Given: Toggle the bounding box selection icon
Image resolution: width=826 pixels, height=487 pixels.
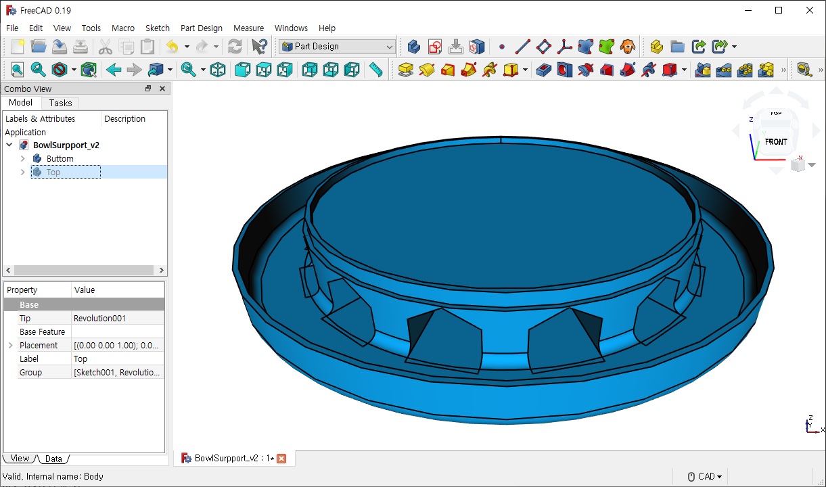Looking at the screenshot, I should (88, 70).
